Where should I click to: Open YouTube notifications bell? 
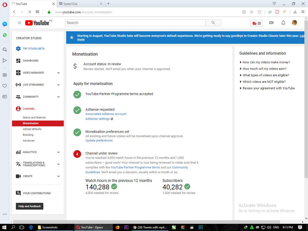tap(283, 23)
